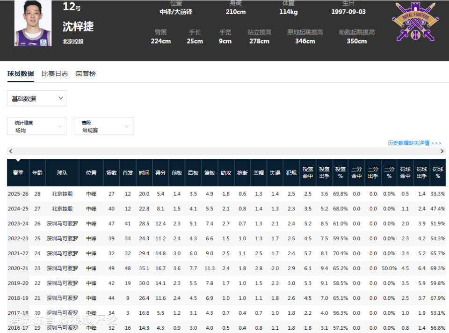Switch to the 比赛日志 tab
Screen dimensions: 449x333
click(x=55, y=74)
